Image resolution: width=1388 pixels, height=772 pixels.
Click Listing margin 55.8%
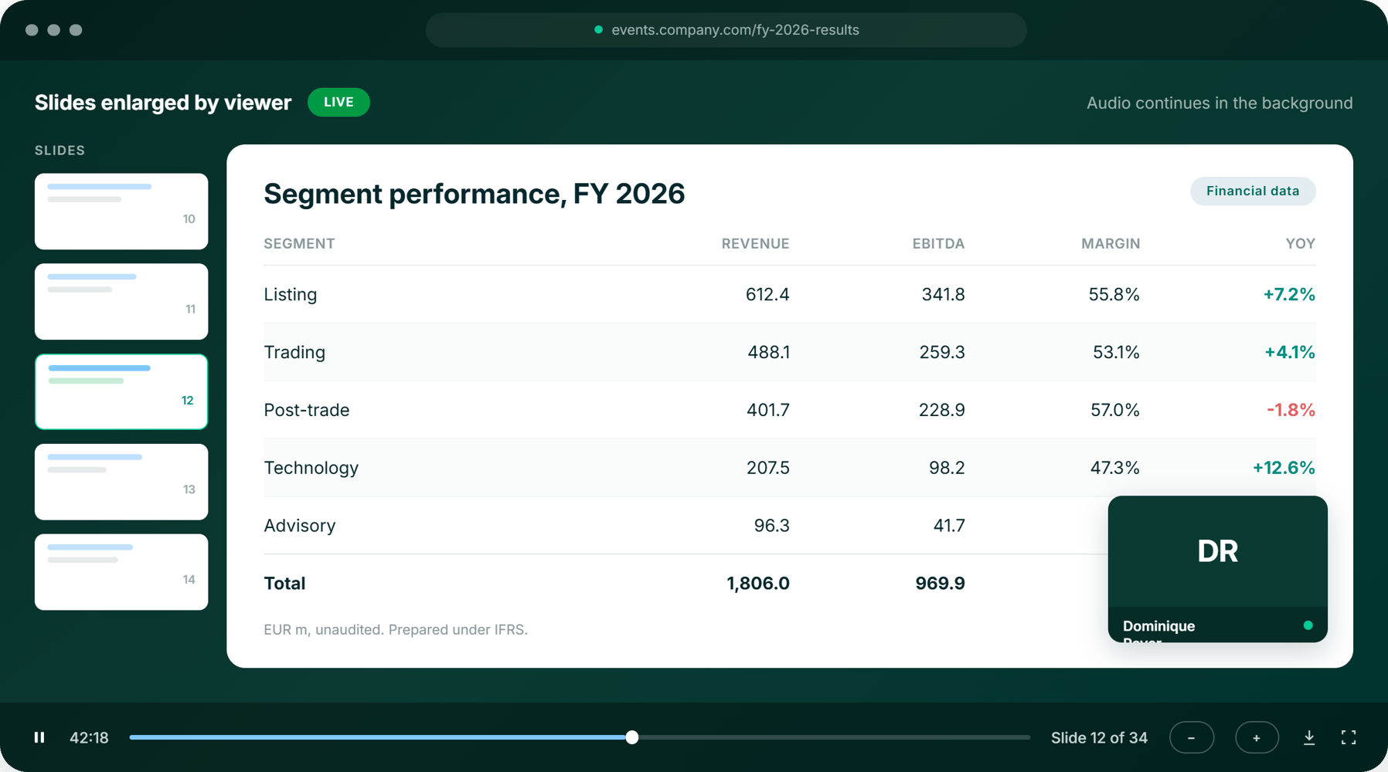point(1114,294)
